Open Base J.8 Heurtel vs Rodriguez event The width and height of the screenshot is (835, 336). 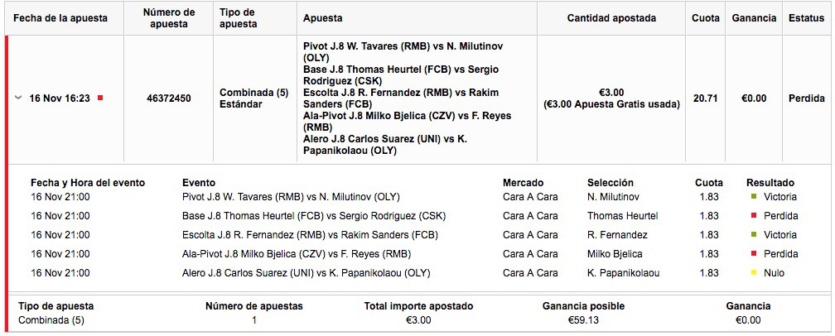click(314, 216)
